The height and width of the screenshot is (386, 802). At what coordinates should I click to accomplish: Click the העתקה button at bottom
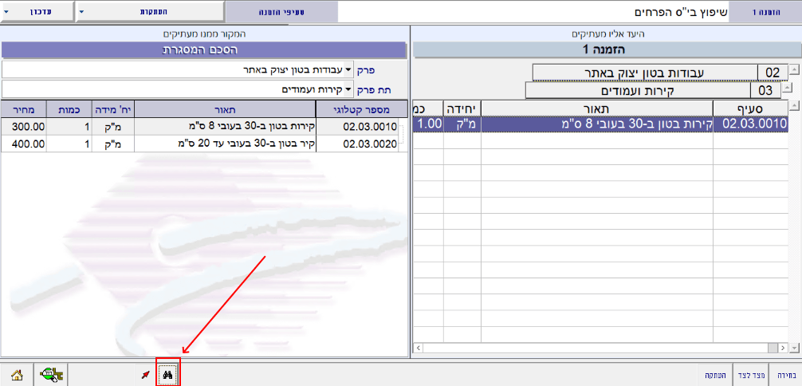[714, 374]
